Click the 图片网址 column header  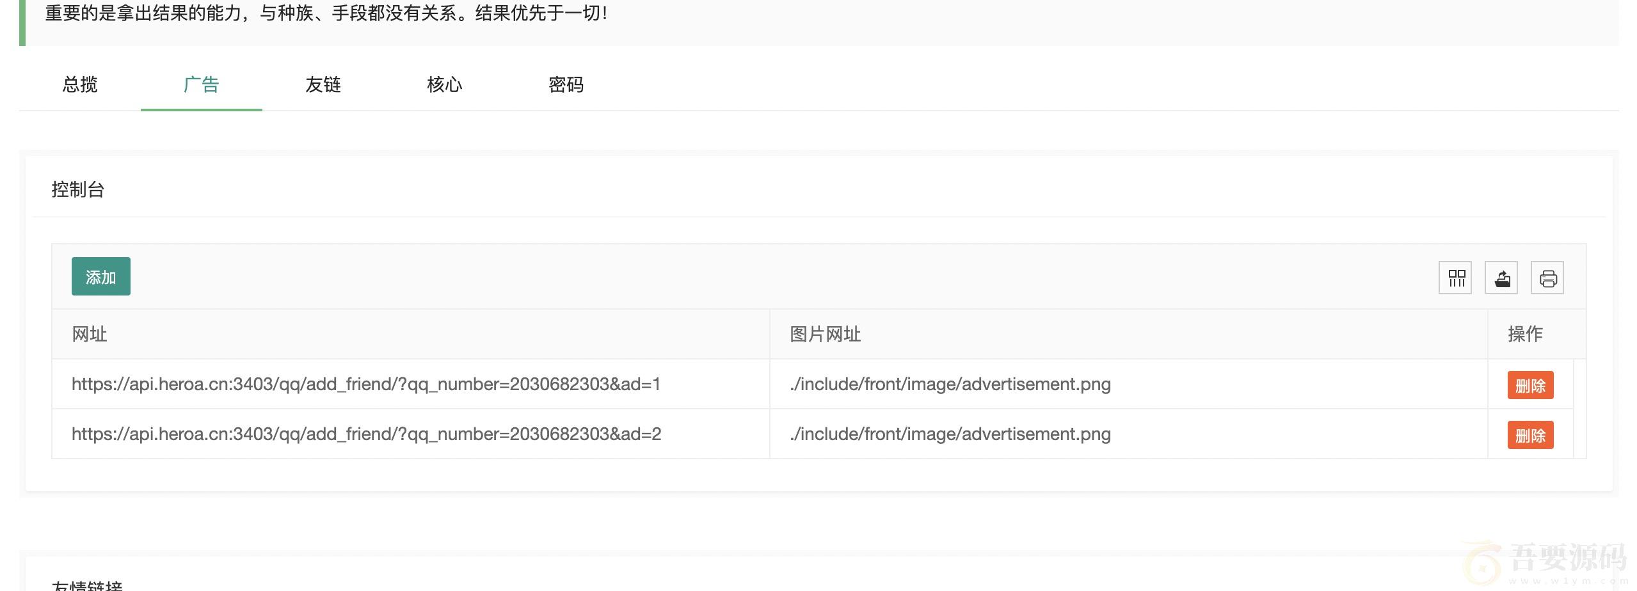coord(1129,334)
